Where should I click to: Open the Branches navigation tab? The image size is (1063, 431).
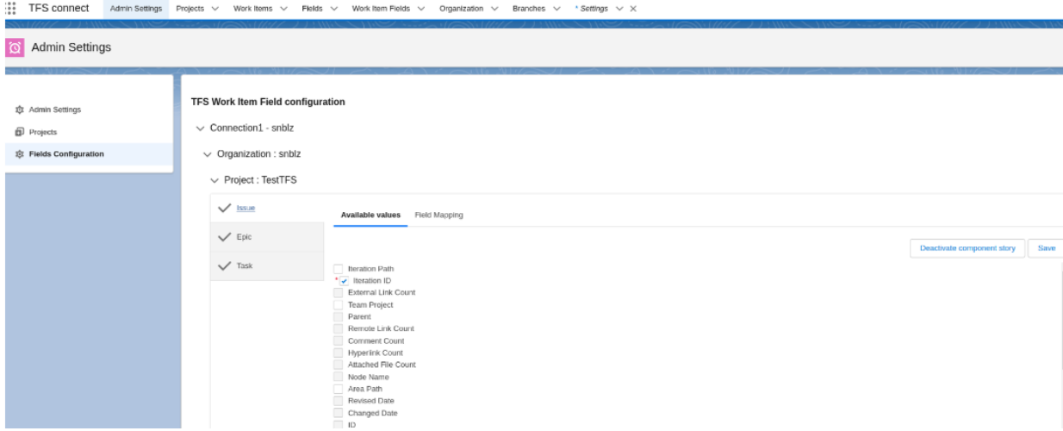530,8
